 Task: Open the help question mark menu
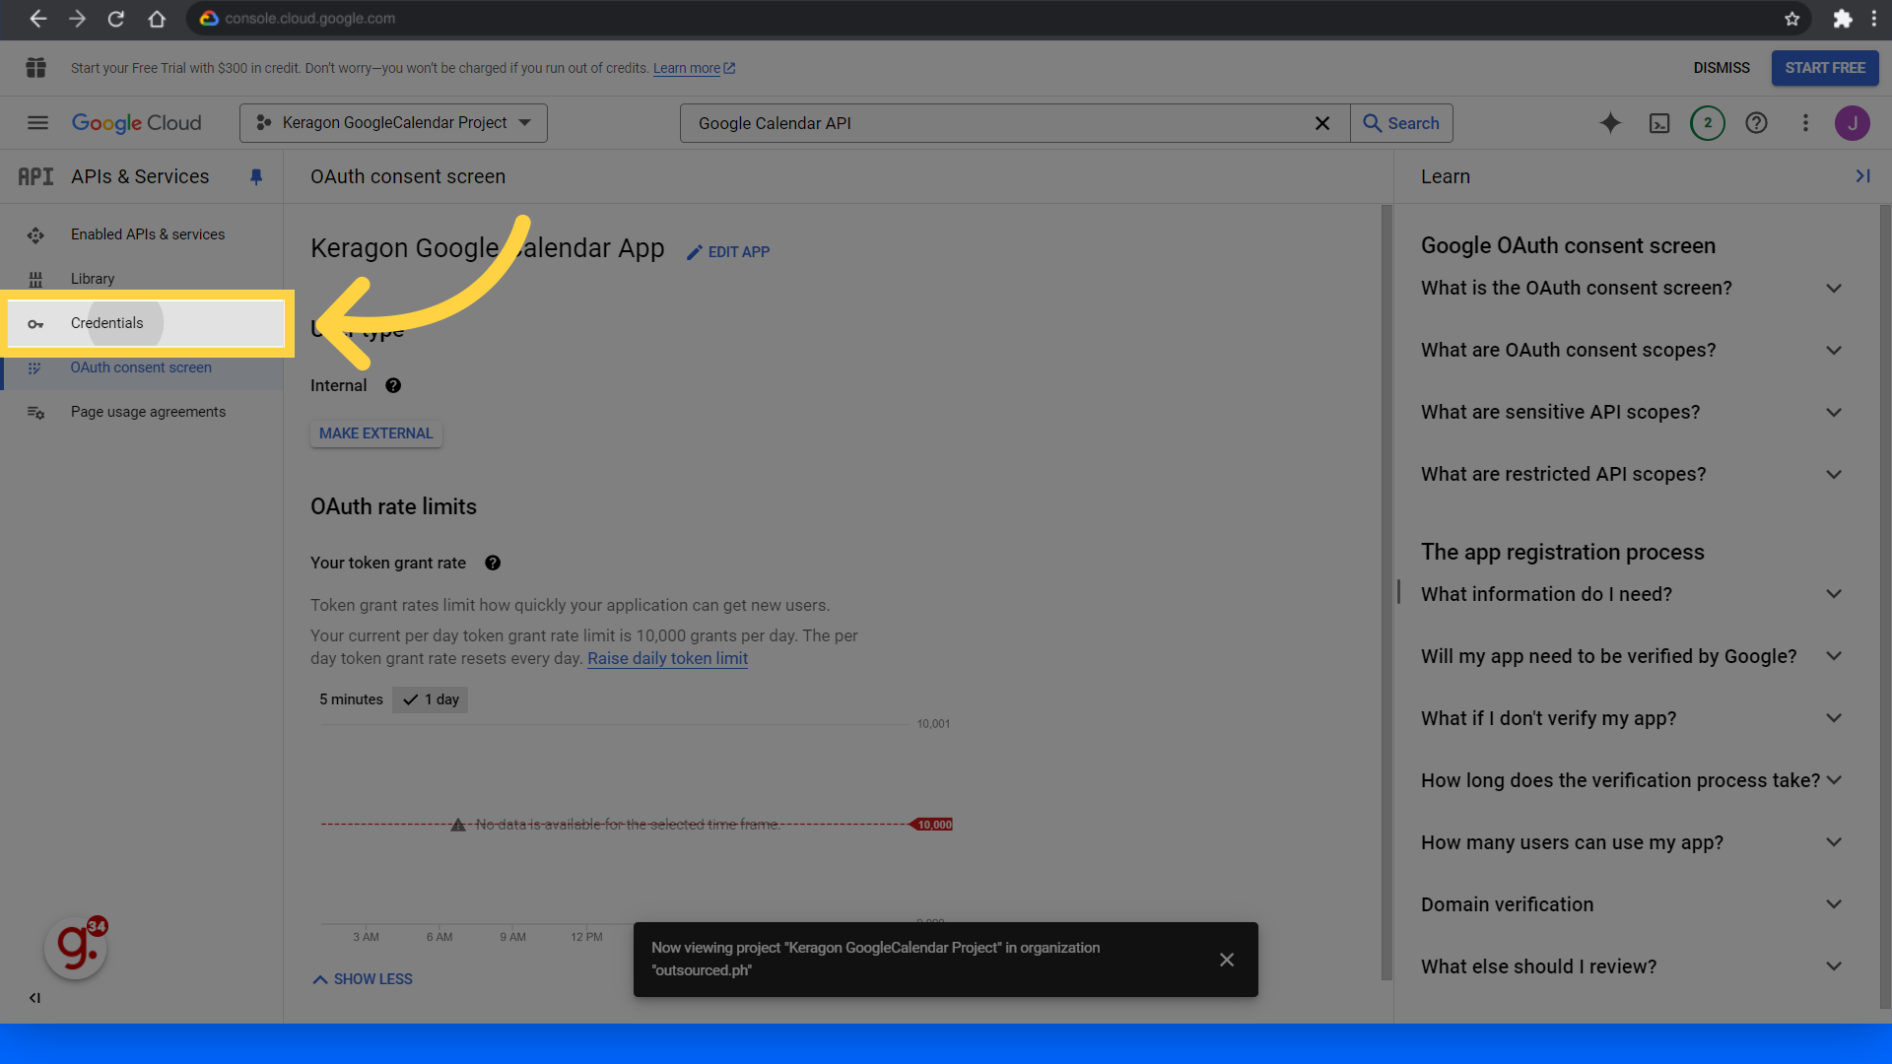tap(1756, 123)
